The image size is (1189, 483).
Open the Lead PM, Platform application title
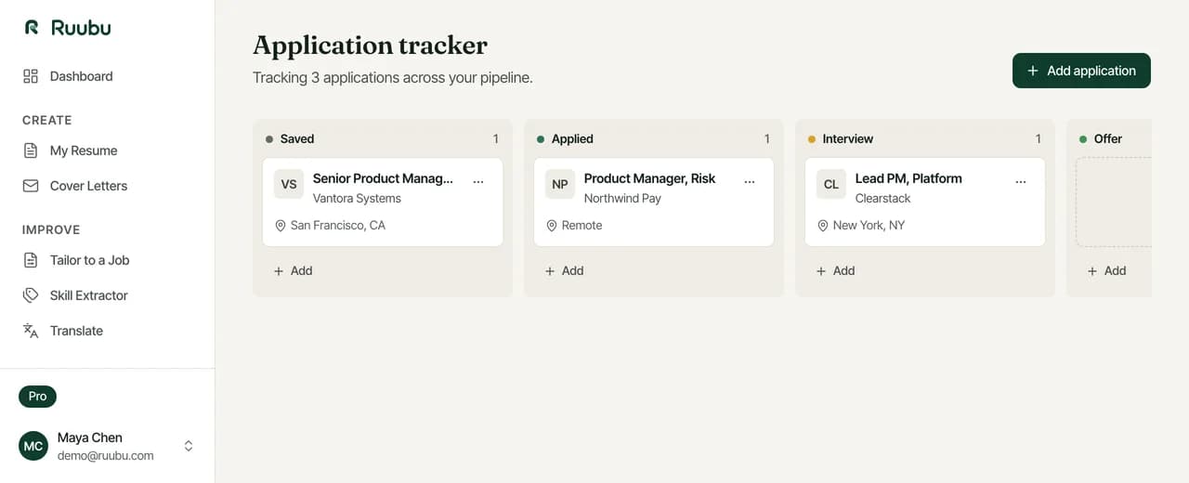pos(908,178)
